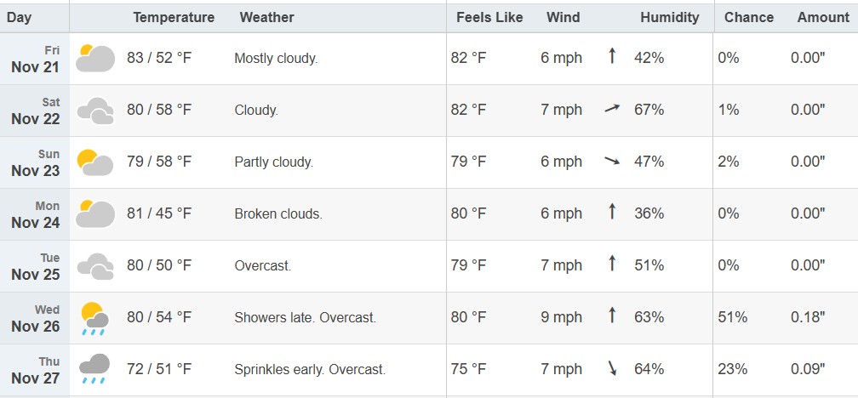This screenshot has width=858, height=398.
Task: Click the showers icon for Wed Nov 26
Action: [x=95, y=318]
